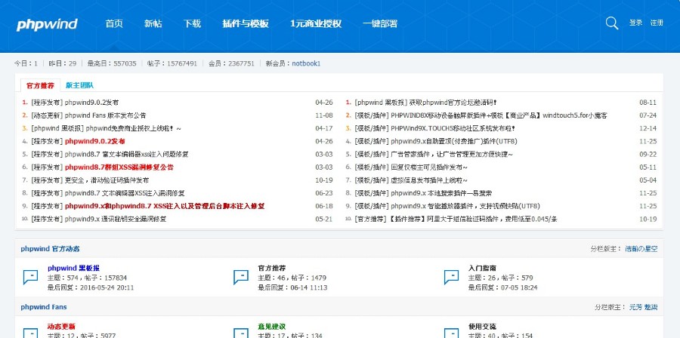The width and height of the screenshot is (680, 338).
Task: Open post phpwind8.7 文本编辑器XSS注入漏洞修复
Action: point(125,193)
